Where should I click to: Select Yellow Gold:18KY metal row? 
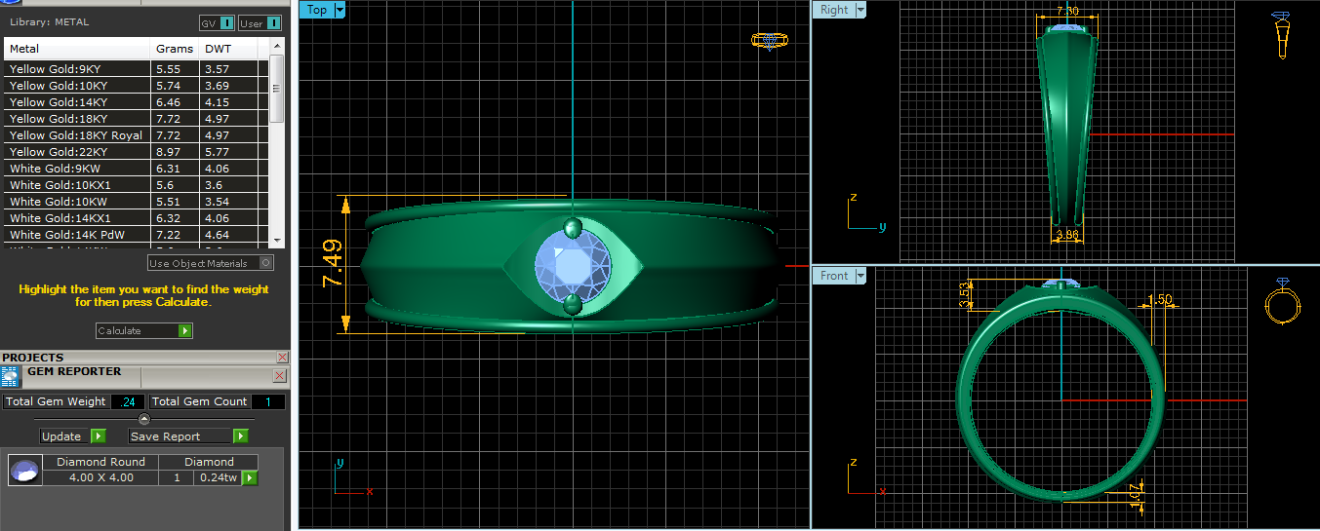tap(76, 119)
